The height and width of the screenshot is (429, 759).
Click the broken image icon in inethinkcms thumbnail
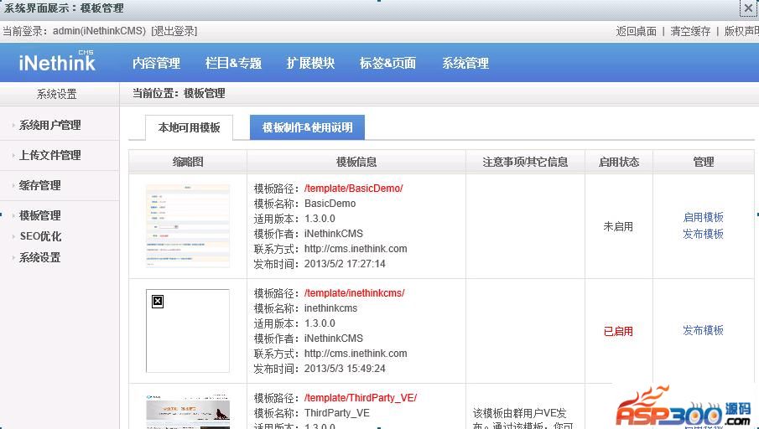[x=158, y=302]
